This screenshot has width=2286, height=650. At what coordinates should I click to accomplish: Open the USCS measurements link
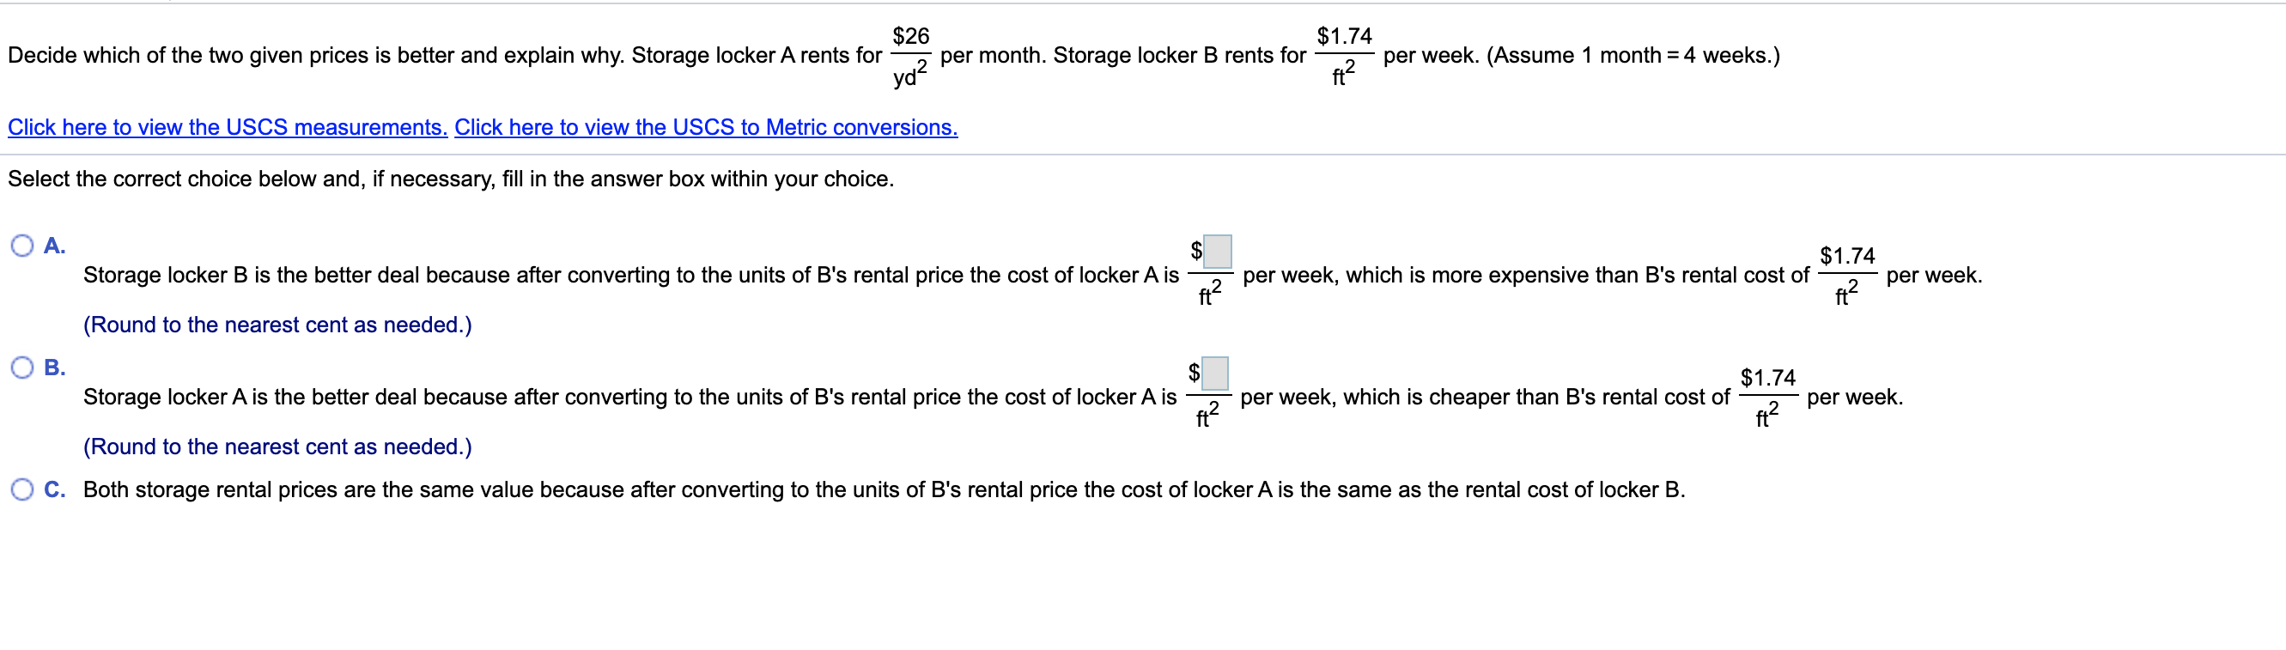pyautogui.click(x=228, y=127)
